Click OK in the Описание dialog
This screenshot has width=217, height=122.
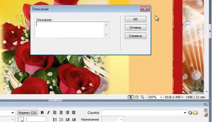[x=136, y=19]
